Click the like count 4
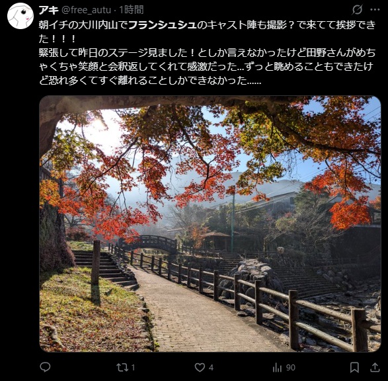Viewport: 388px width, 381px height. pos(211,368)
